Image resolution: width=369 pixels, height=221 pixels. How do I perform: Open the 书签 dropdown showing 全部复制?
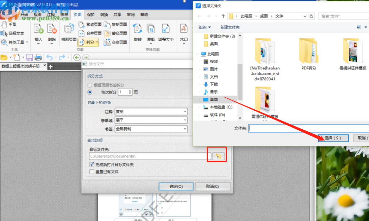pos(185,129)
